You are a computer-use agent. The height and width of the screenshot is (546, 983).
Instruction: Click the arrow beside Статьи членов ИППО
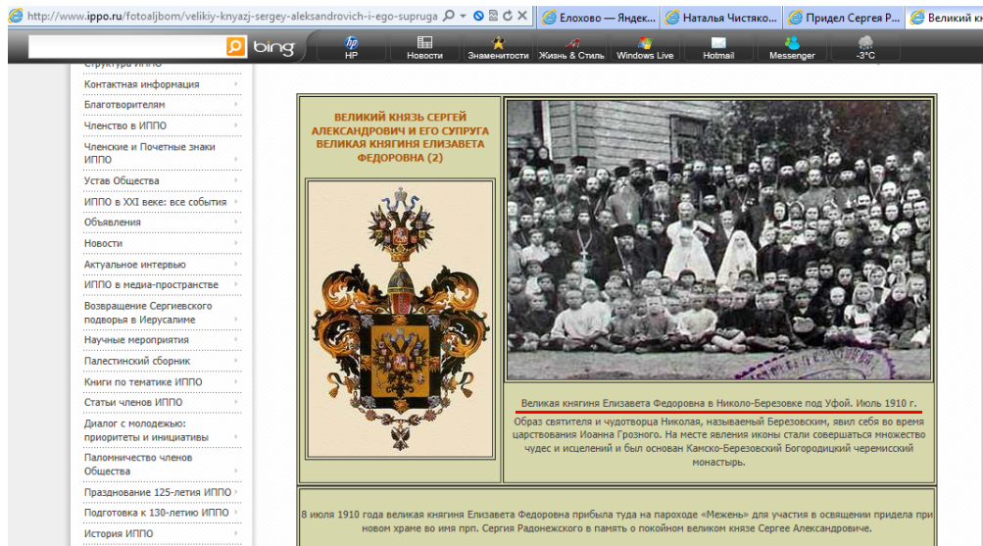point(236,403)
